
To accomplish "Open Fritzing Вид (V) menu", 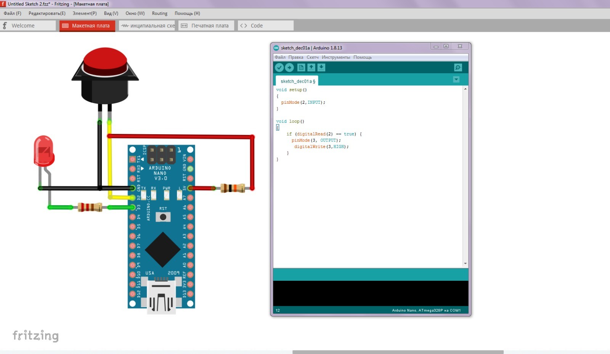I will click(x=111, y=13).
